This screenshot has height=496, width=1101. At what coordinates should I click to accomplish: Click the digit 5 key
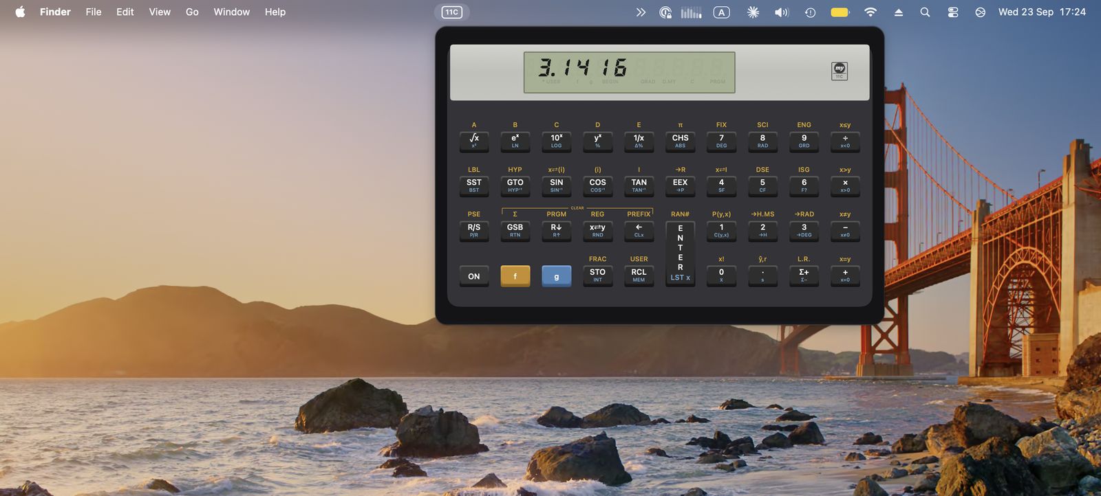tap(763, 185)
